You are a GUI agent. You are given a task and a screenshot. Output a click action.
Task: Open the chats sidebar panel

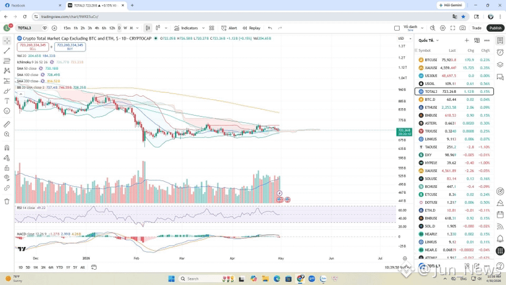[500, 77]
